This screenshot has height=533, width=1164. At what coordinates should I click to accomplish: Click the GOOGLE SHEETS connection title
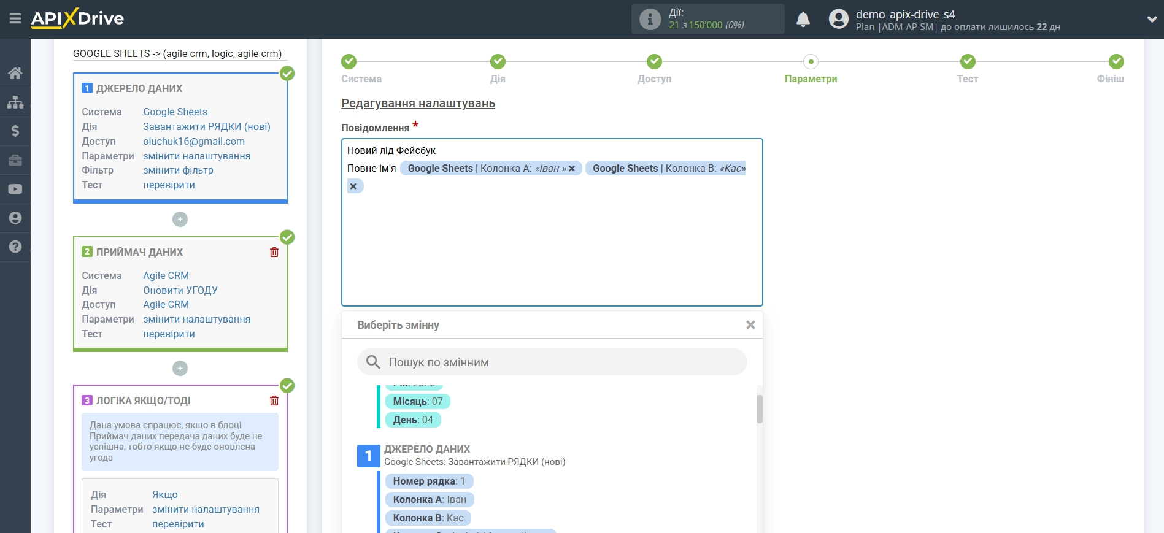pyautogui.click(x=177, y=53)
